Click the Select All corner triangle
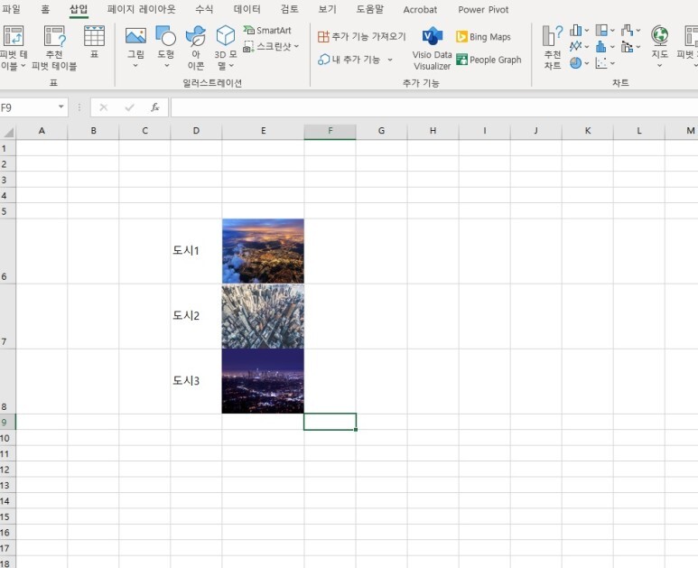Screen dimensions: 698x568 [8, 132]
